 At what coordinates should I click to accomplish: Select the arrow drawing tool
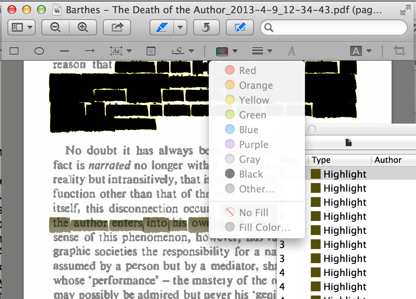pyautogui.click(x=90, y=51)
